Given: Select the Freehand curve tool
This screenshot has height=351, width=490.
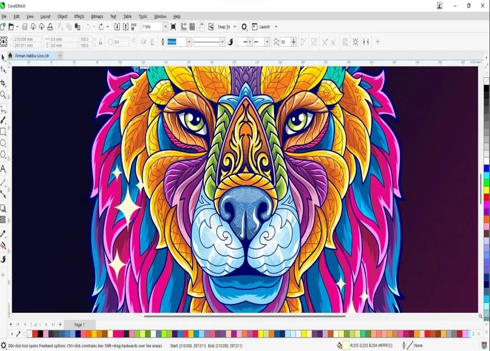Looking at the screenshot, I should pos(3,109).
